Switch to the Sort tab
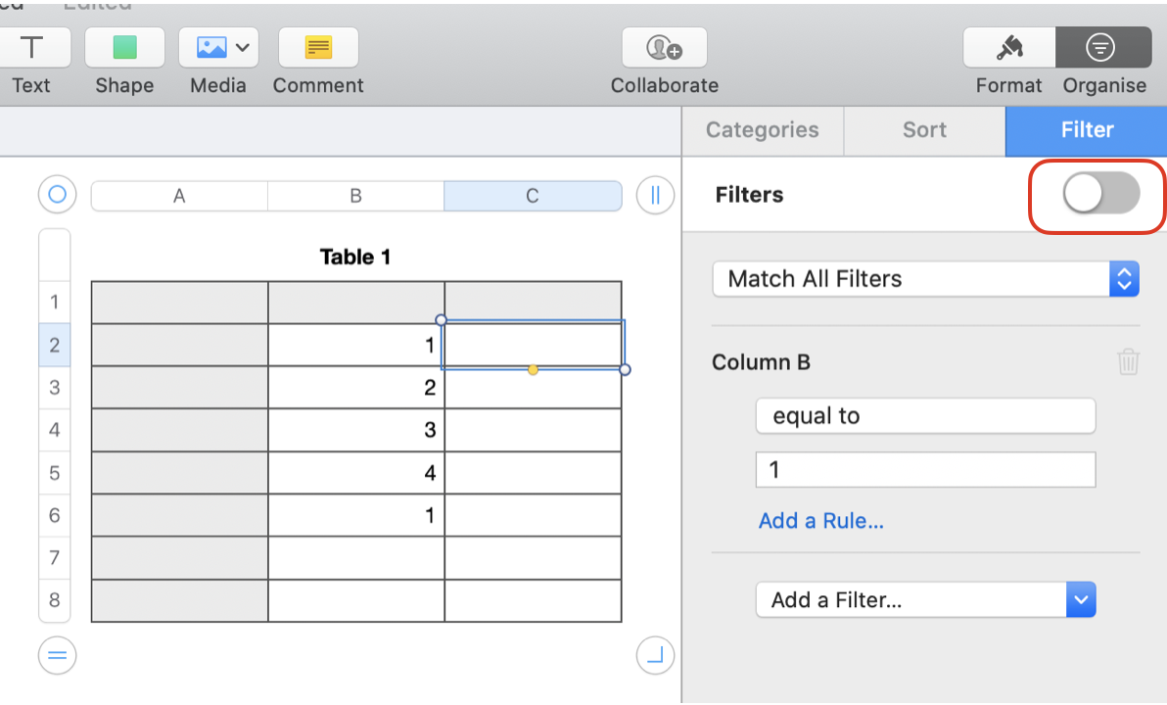 [924, 130]
